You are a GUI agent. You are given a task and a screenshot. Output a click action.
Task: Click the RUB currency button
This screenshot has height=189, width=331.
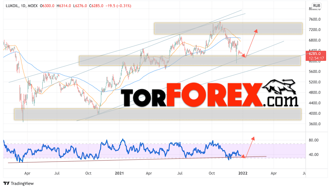coord(317,6)
